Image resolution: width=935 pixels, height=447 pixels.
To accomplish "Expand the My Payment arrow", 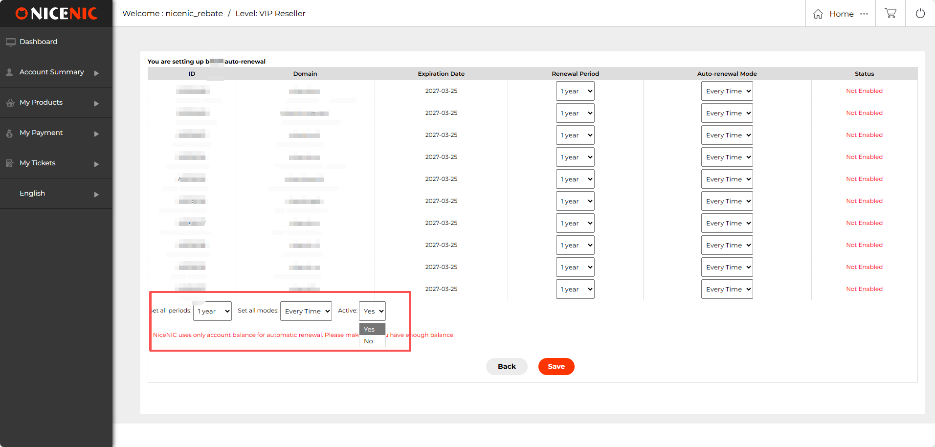I will coord(96,134).
